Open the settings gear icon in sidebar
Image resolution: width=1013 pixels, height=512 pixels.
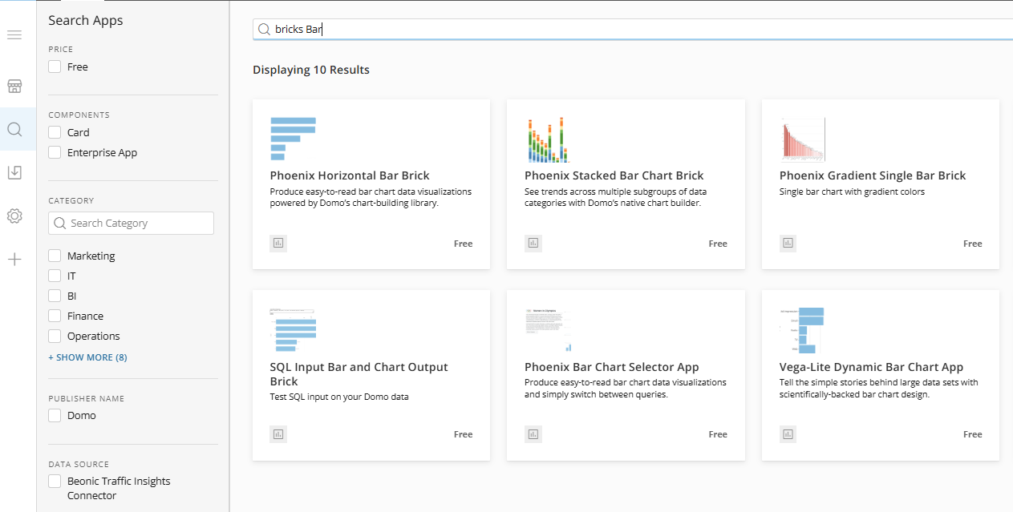point(14,216)
